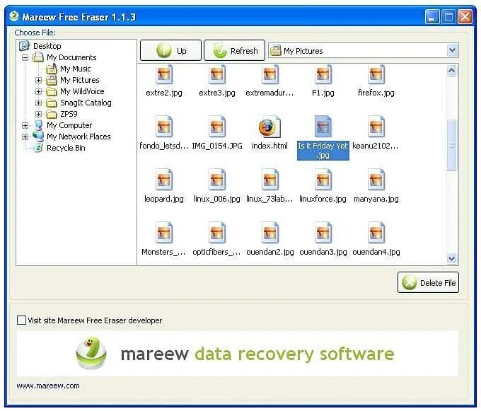This screenshot has height=411, width=481.
Task: Click scroll down arrow of file list
Action: point(451,259)
